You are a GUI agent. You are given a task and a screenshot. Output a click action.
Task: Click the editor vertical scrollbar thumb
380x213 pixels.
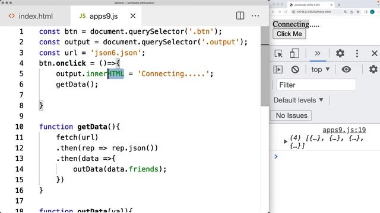(265, 66)
